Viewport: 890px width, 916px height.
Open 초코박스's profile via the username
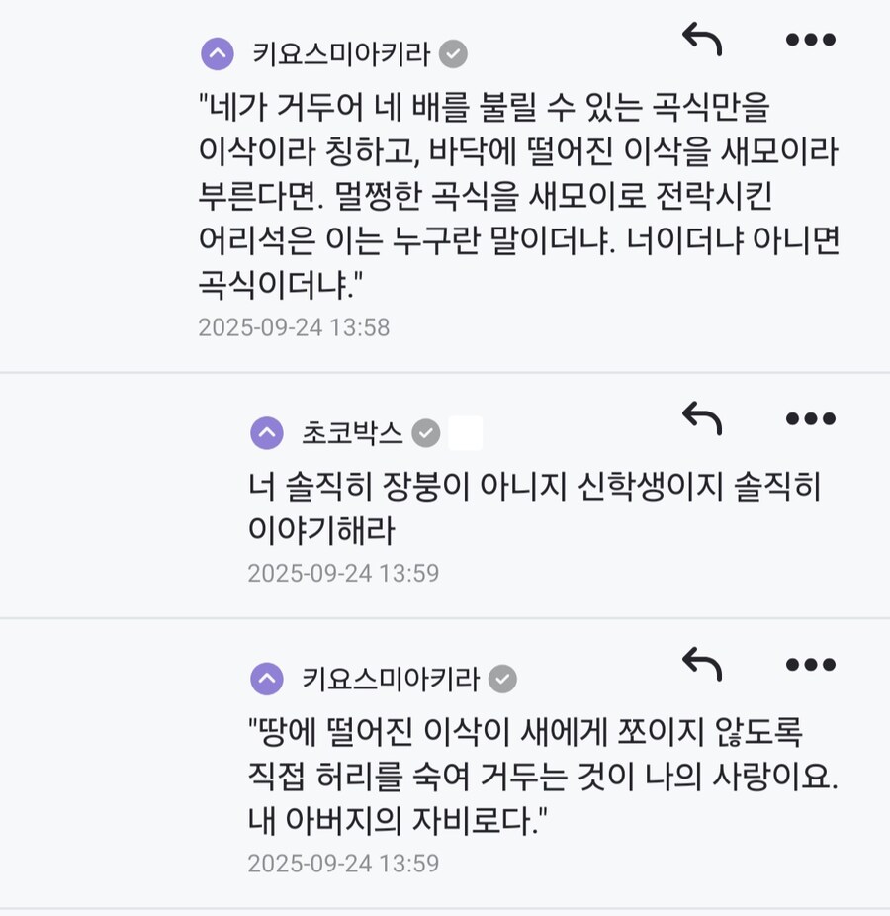click(x=352, y=433)
